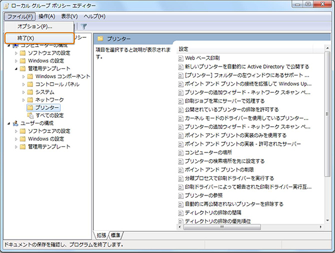
Task: Click policy icon beside ポイント アンド プリントの制限
Action: click(181, 169)
